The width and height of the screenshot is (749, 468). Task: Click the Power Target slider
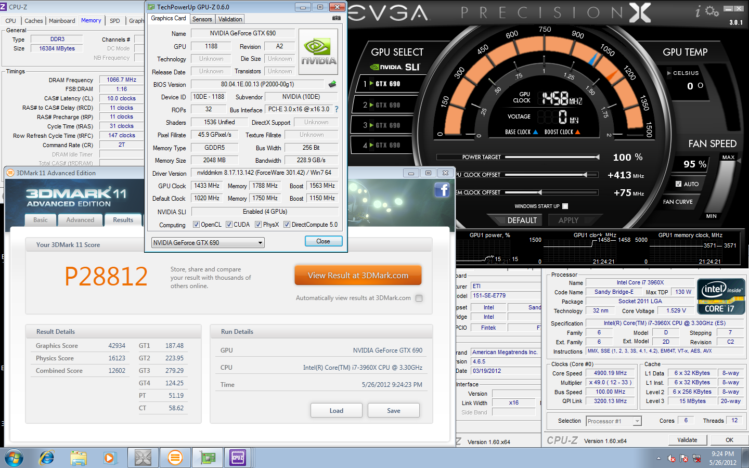coord(552,157)
